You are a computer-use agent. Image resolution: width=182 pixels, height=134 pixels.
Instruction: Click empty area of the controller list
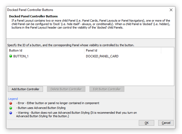[x=90, y=72]
